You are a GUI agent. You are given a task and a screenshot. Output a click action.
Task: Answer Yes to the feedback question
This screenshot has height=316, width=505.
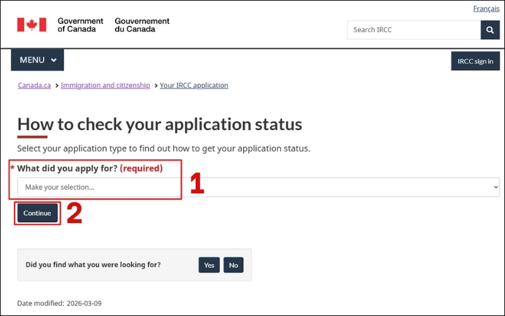point(209,265)
